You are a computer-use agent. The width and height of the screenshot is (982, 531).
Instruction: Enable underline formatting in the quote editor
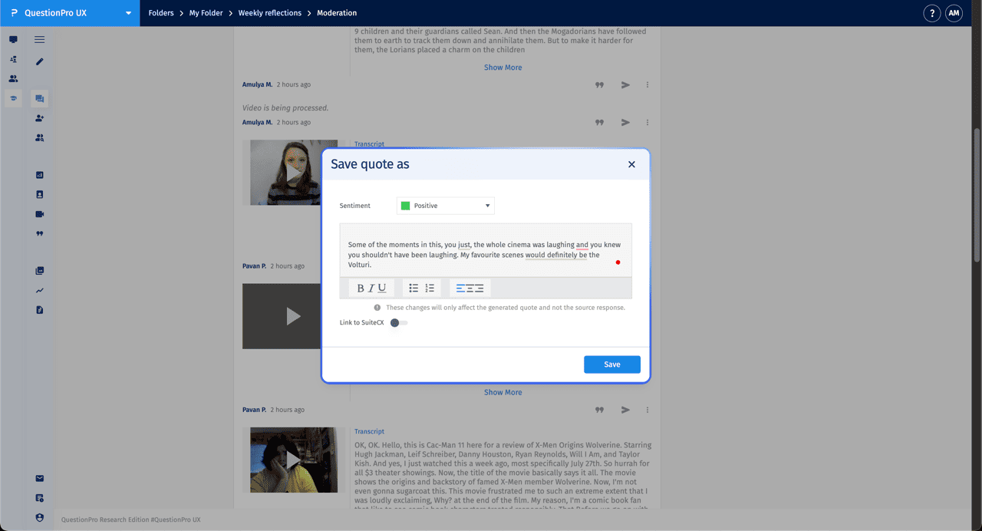click(382, 288)
